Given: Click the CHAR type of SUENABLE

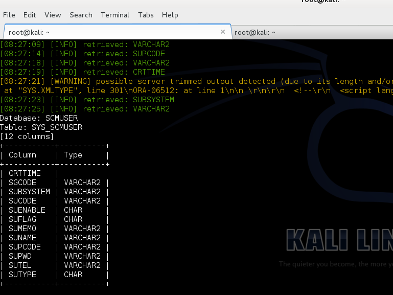Looking at the screenshot, I should (73, 210).
